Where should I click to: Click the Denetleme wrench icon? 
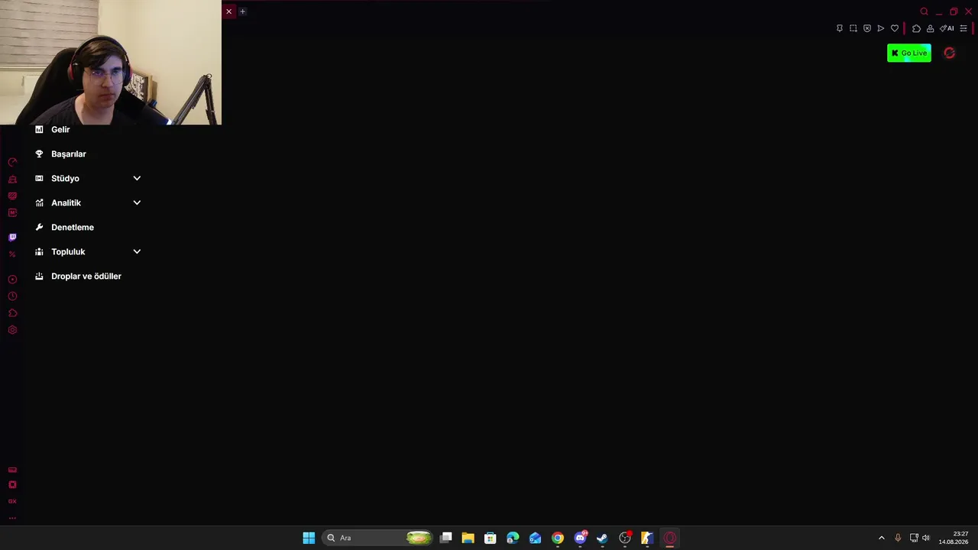click(39, 228)
